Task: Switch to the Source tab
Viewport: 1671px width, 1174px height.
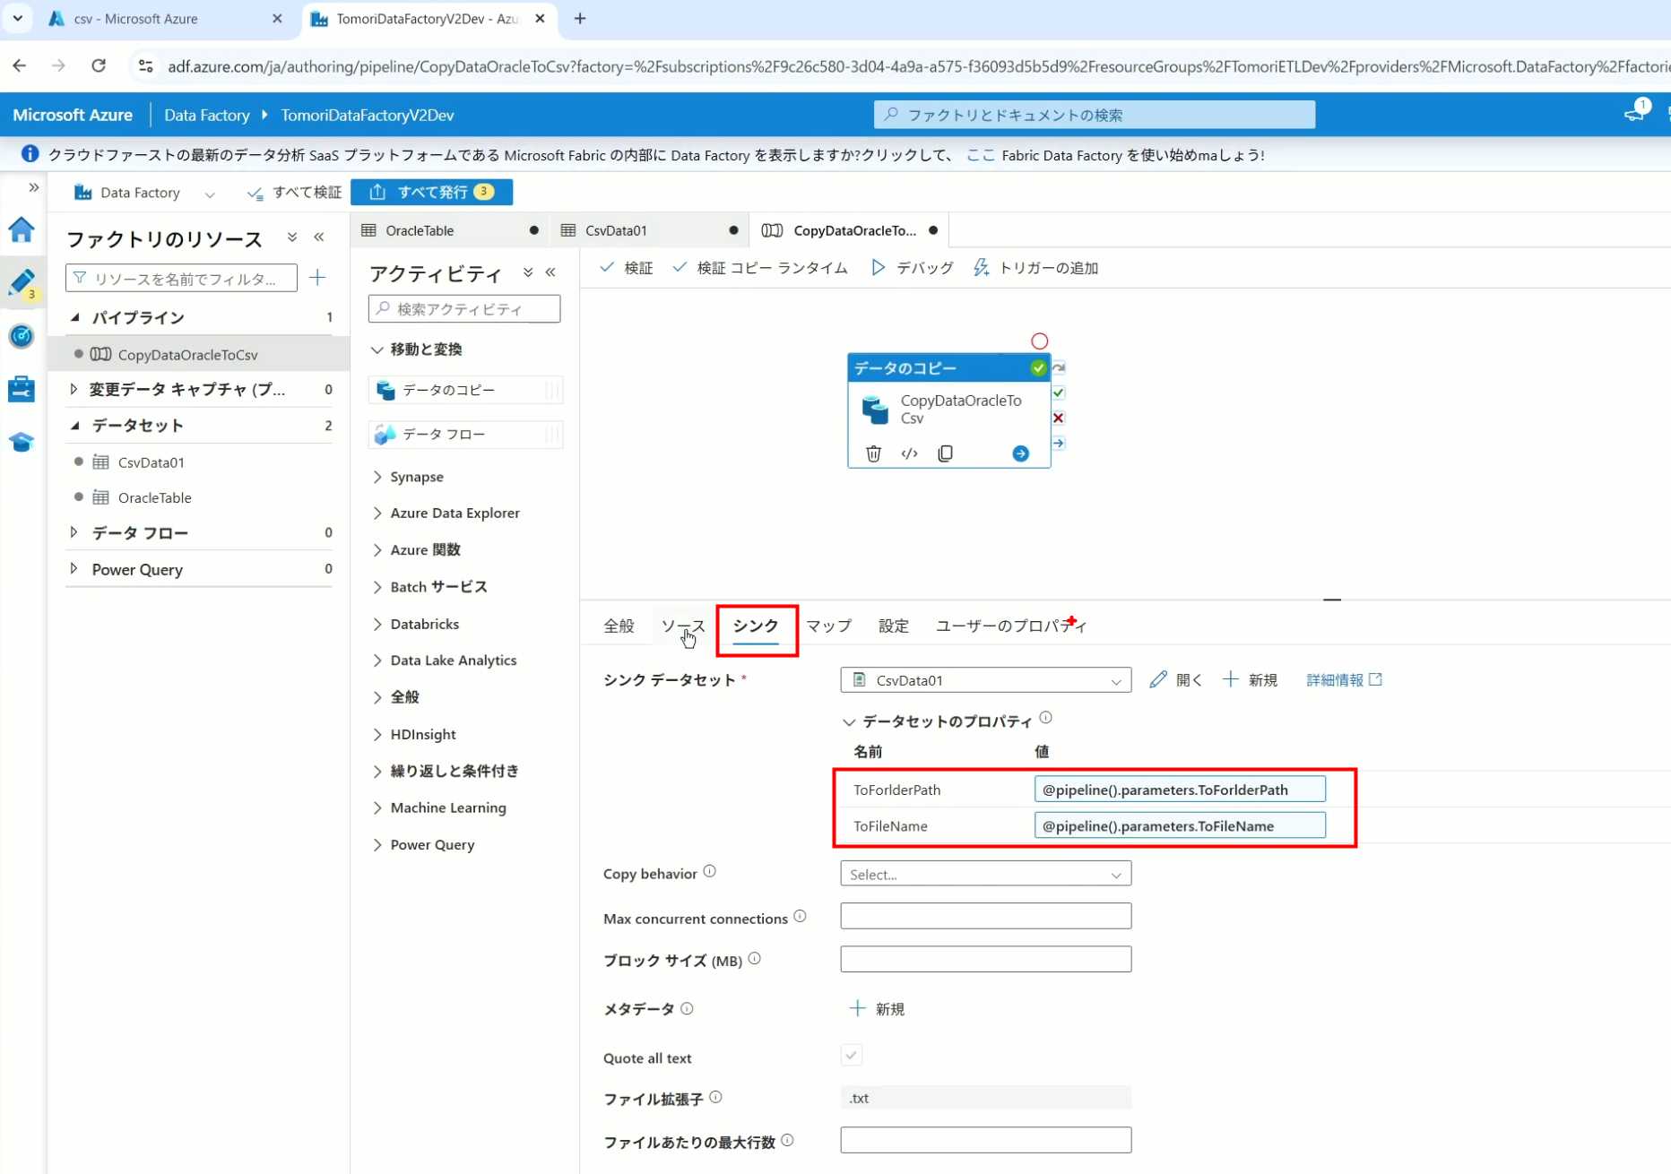Action: 682,626
